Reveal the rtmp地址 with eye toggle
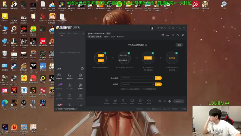Screen dimensions: 241x136 tap(153, 78)
